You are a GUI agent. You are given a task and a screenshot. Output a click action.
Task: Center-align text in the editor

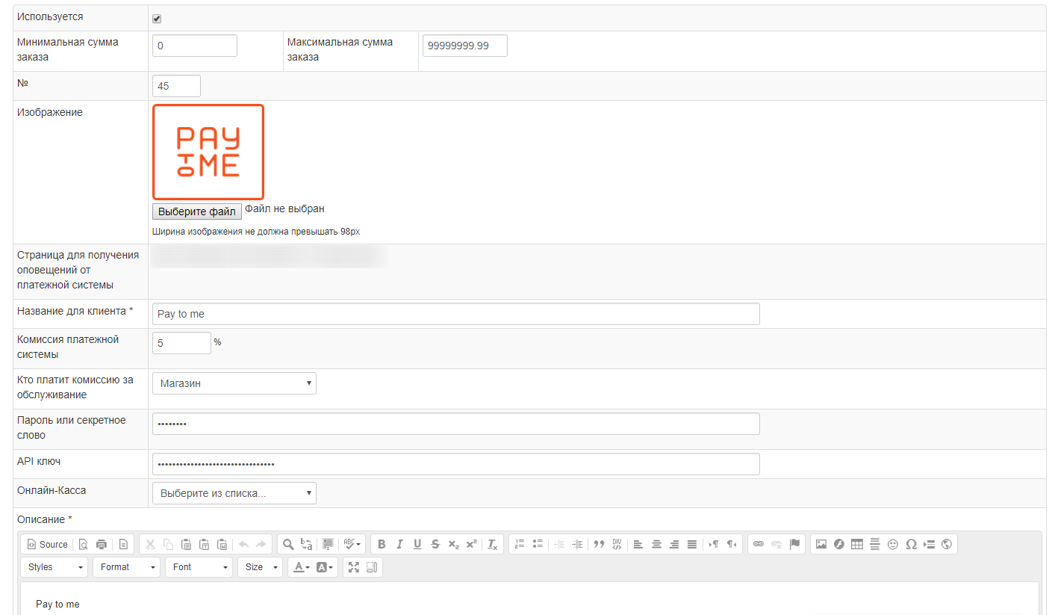pyautogui.click(x=656, y=544)
